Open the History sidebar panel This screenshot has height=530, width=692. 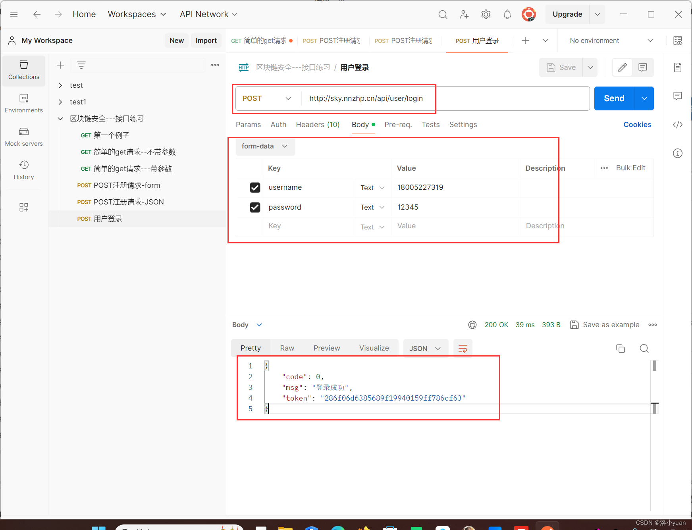pyautogui.click(x=24, y=170)
